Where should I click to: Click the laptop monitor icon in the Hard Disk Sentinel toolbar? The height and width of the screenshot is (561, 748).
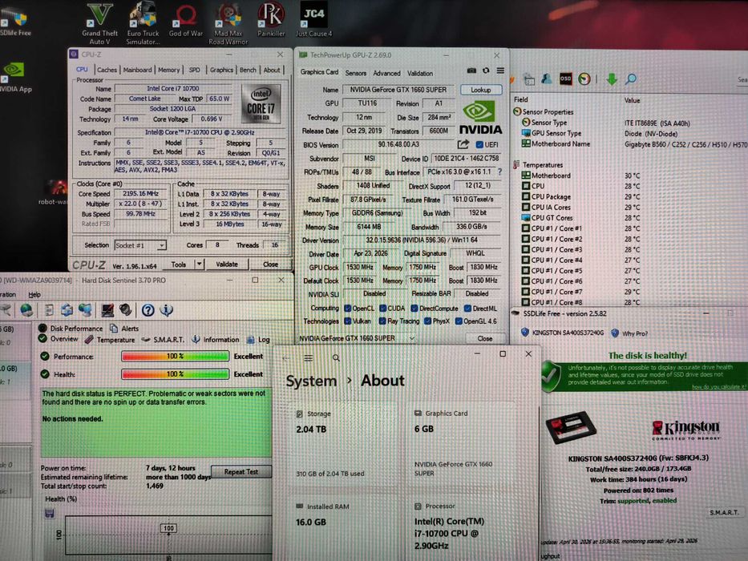coord(107,311)
